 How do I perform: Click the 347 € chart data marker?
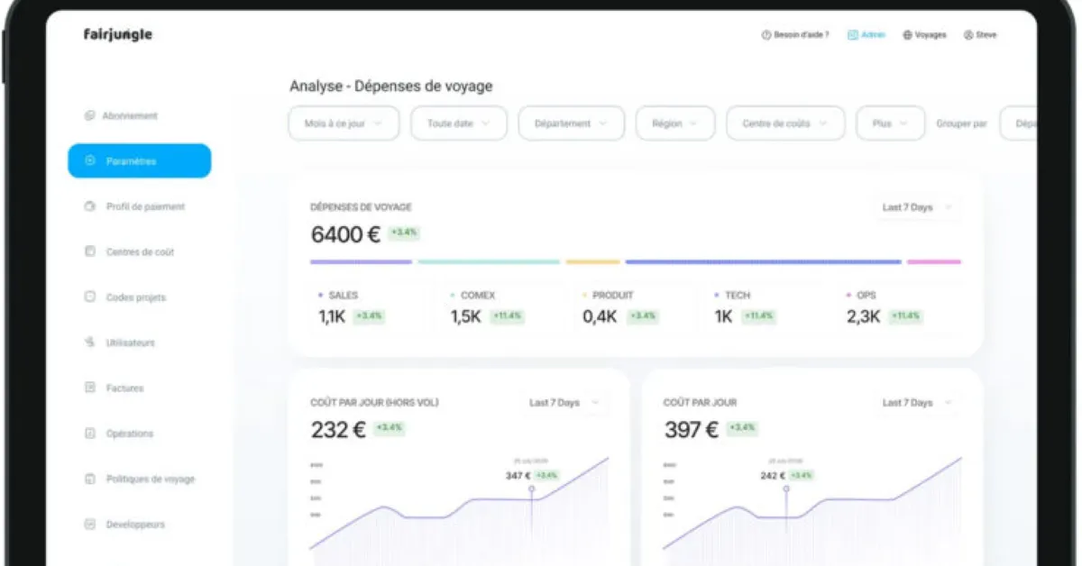(x=531, y=488)
